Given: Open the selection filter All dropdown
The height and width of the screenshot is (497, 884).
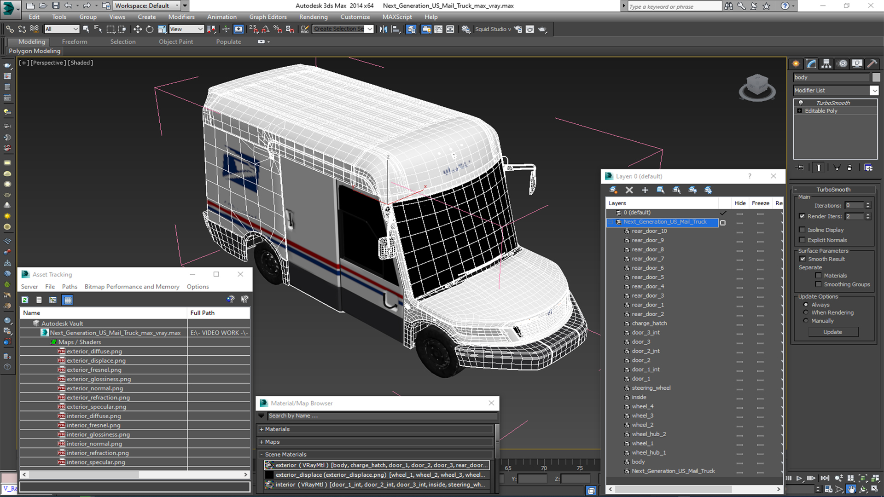Looking at the screenshot, I should (62, 29).
